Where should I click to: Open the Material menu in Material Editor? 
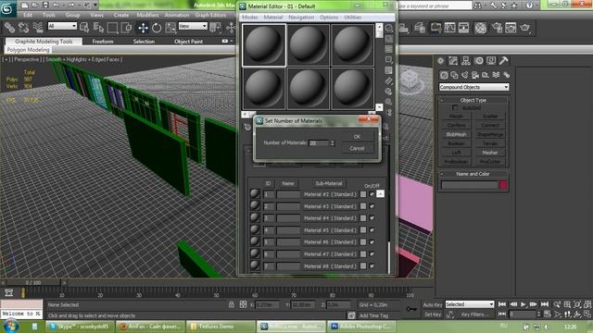(x=273, y=18)
